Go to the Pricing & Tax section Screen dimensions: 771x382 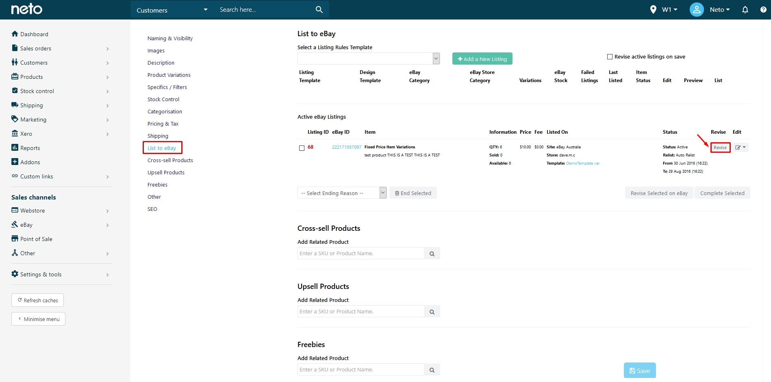pyautogui.click(x=163, y=124)
